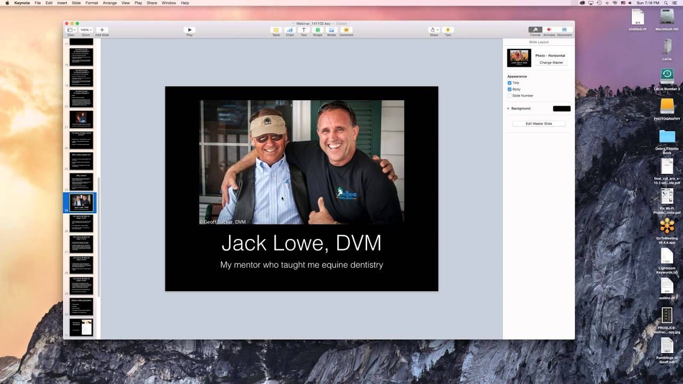Select the photo of two men on slide
The width and height of the screenshot is (683, 384).
[x=301, y=162]
